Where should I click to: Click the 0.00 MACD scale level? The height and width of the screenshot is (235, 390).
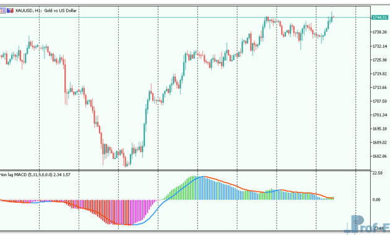coord(376,200)
